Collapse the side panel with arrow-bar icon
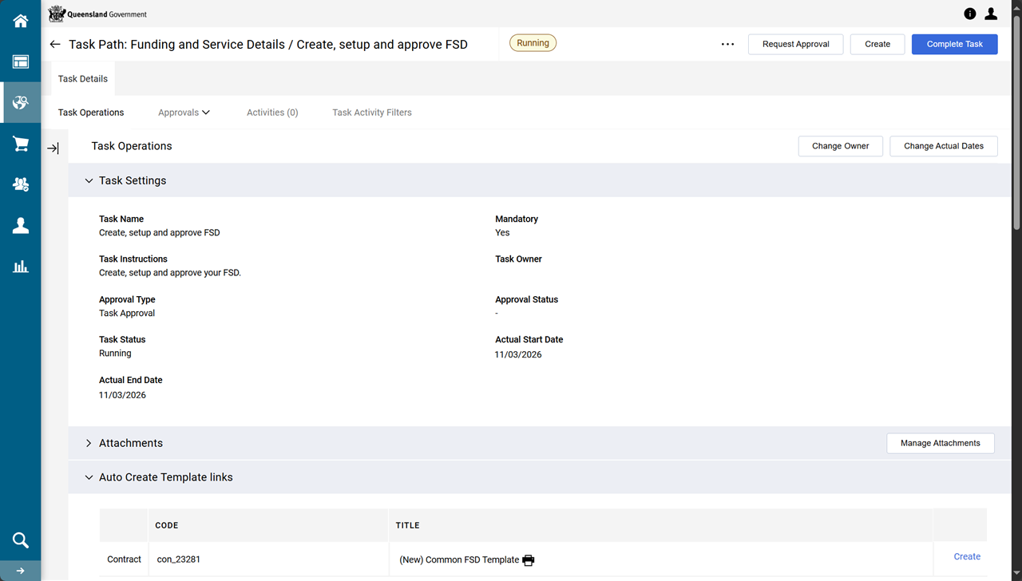This screenshot has height=581, width=1022. [x=53, y=148]
